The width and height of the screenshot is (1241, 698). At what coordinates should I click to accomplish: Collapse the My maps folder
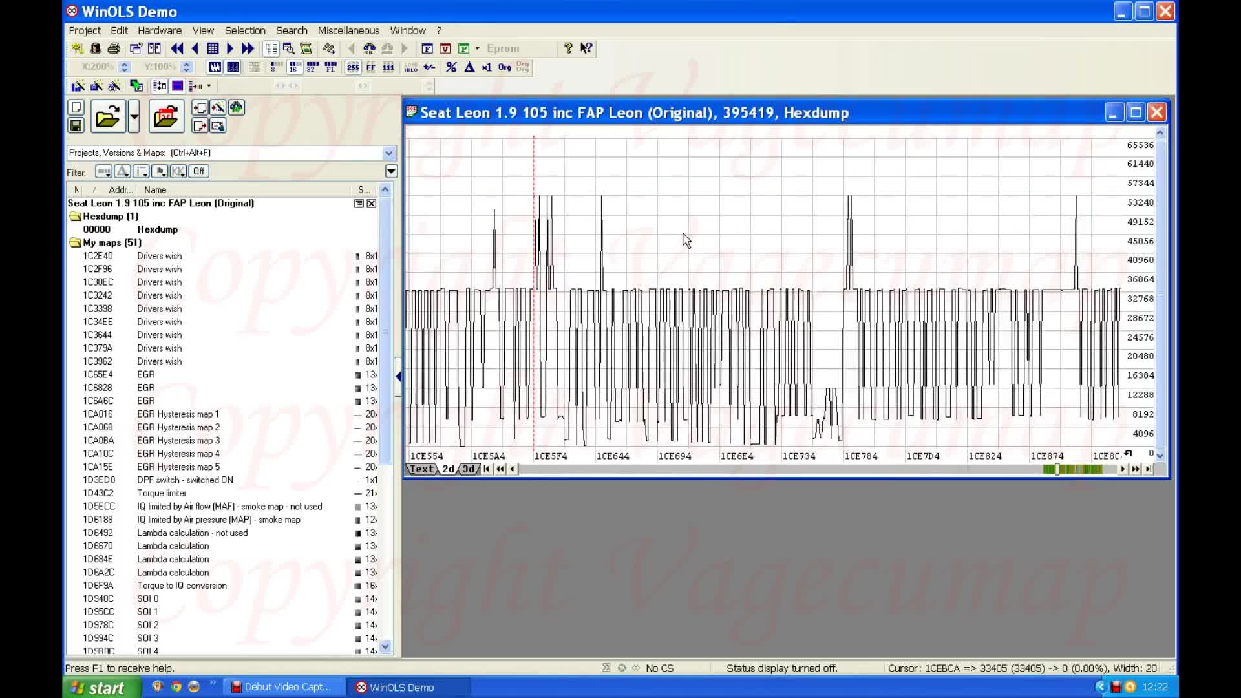(x=75, y=242)
